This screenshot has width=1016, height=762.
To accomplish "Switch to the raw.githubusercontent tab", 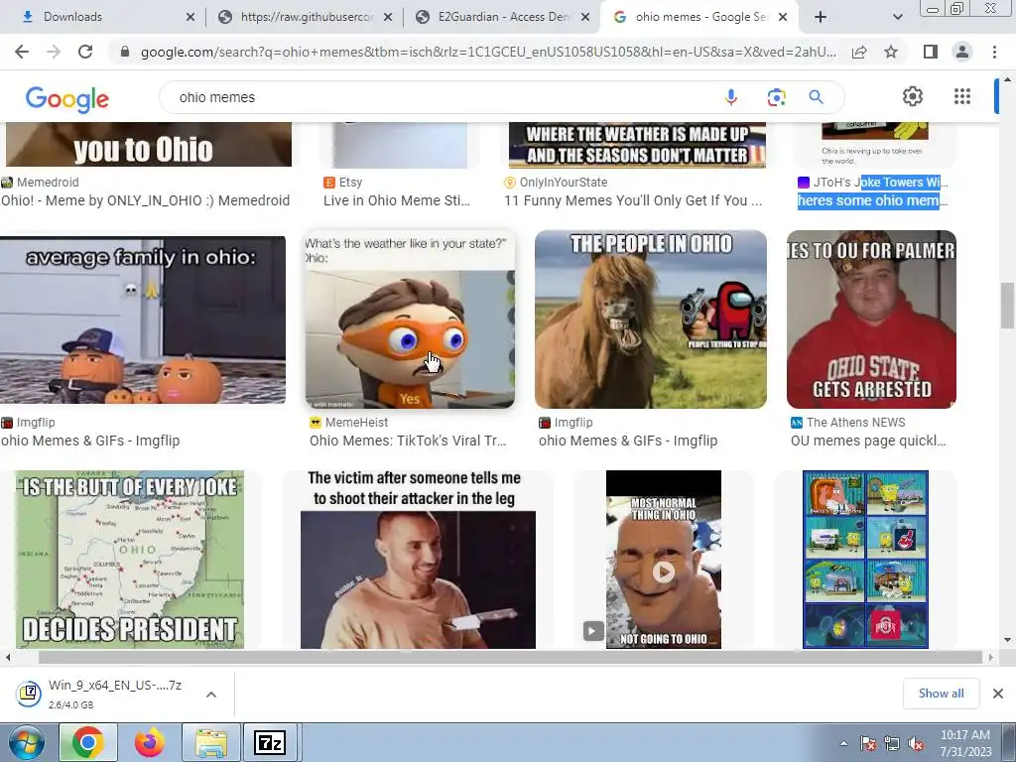I will [x=306, y=17].
